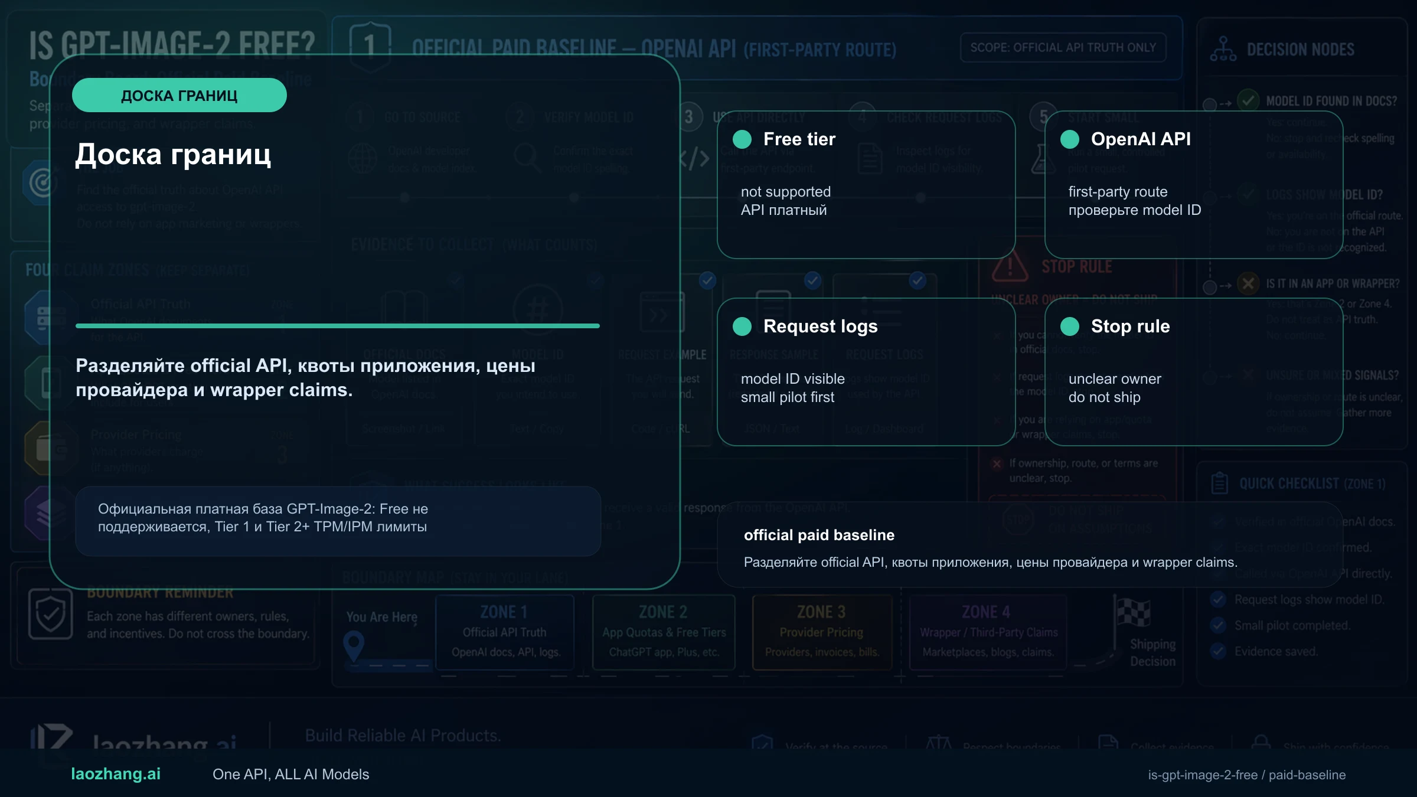Screen dimensions: 1417x797
Task: Click the Request logs card title
Action: [821, 326]
